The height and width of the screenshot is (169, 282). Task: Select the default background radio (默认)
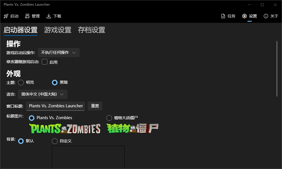tap(21, 141)
